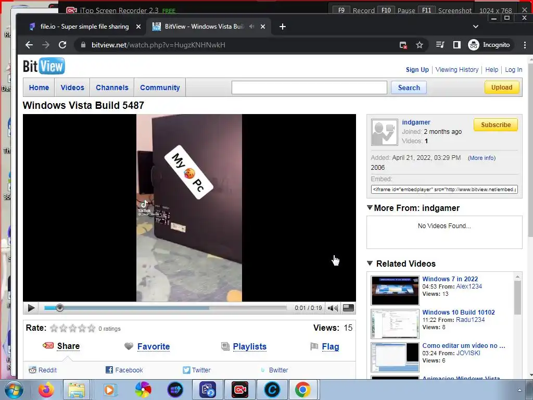Flag this video
533x400 pixels.
pyautogui.click(x=331, y=346)
